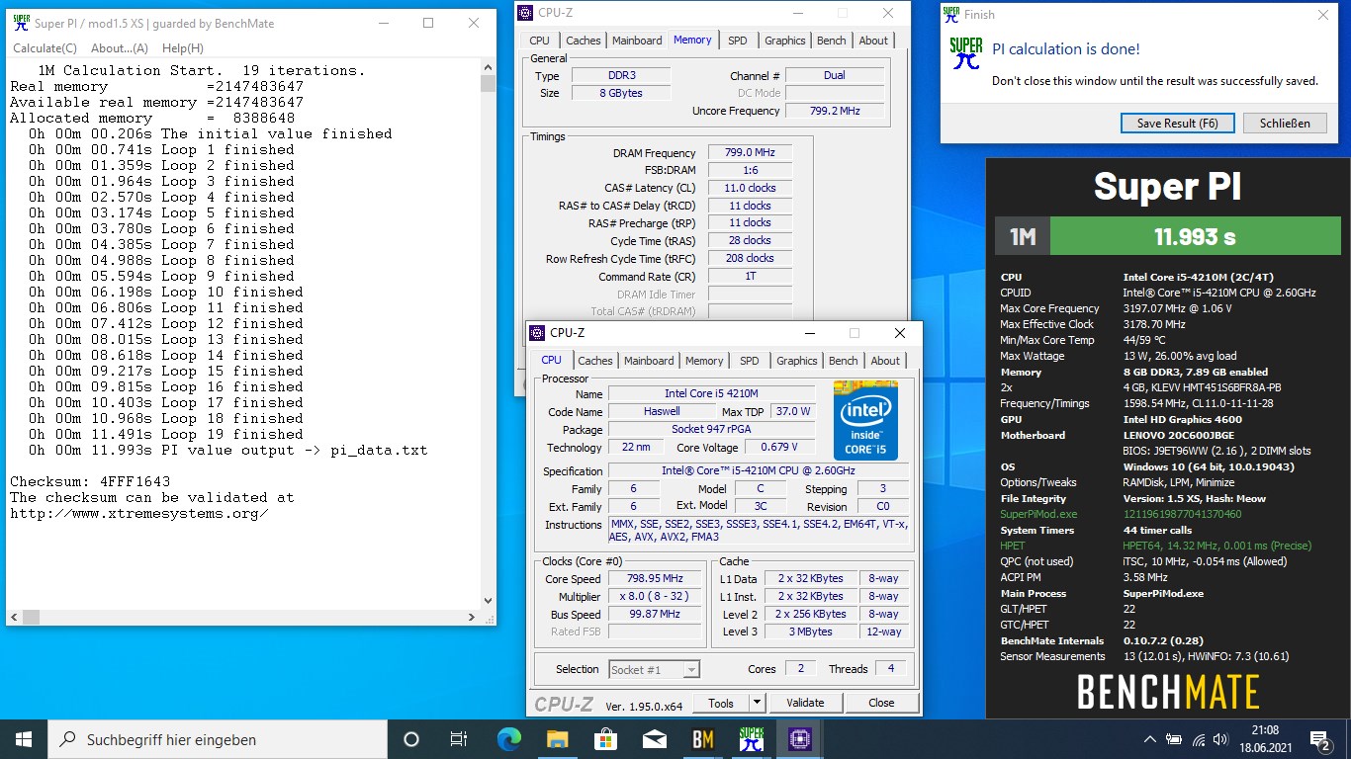
Task: Open battery status tray icon
Action: (x=1175, y=739)
